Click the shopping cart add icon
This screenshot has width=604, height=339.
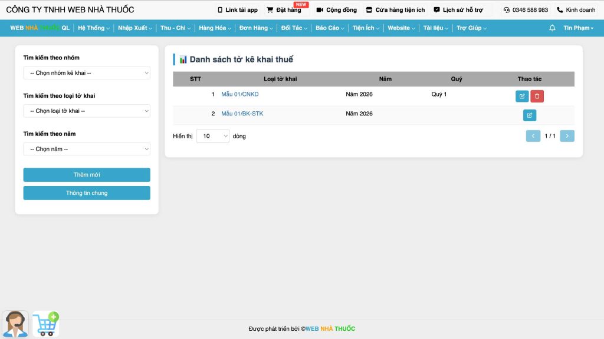point(46,324)
